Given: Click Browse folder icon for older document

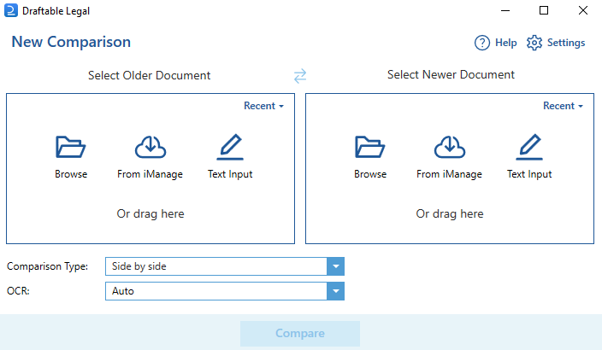Looking at the screenshot, I should coord(71,147).
